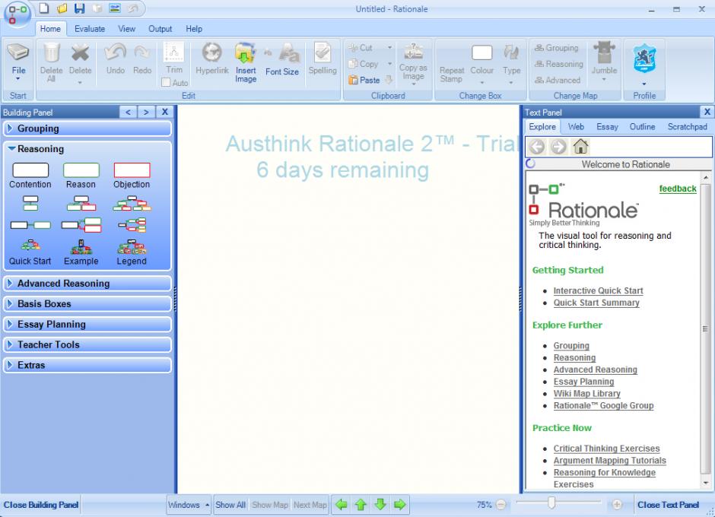Add a Contention box from Reasoning panel
Viewport: 715px width, 517px height.
pyautogui.click(x=30, y=176)
